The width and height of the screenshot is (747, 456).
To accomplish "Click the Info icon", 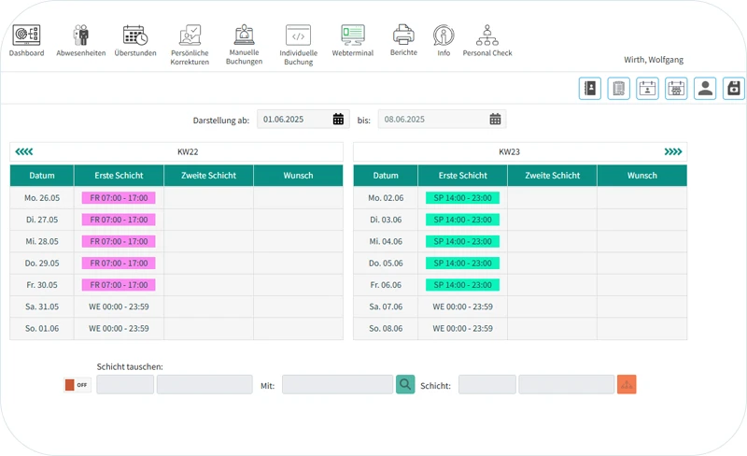I will click(444, 36).
